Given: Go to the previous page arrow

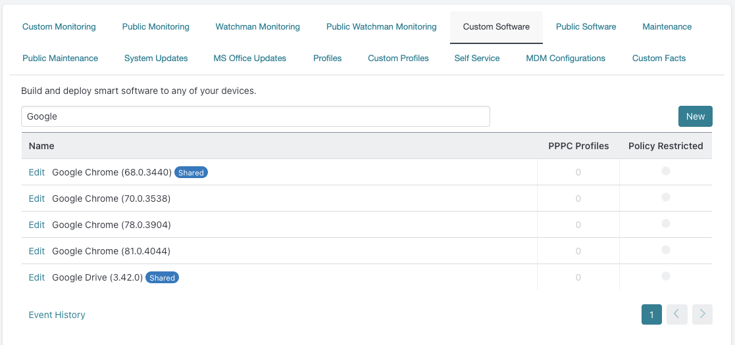Looking at the screenshot, I should pos(677,315).
